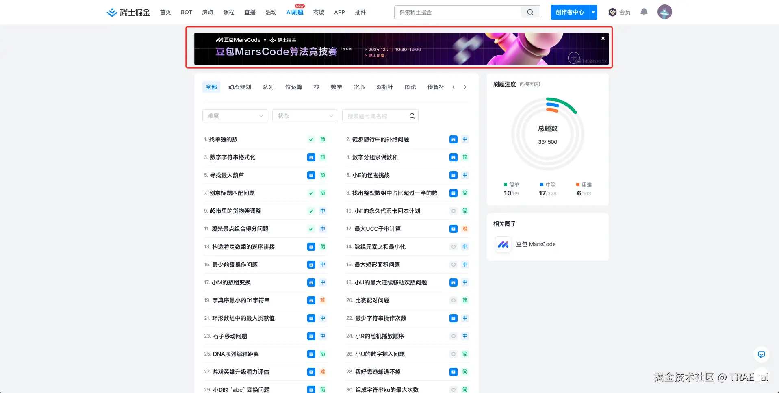Screen dimensions: 779x393
Task: Click the blue status icon for 字典序最小的01字符串
Action: pyautogui.click(x=311, y=300)
